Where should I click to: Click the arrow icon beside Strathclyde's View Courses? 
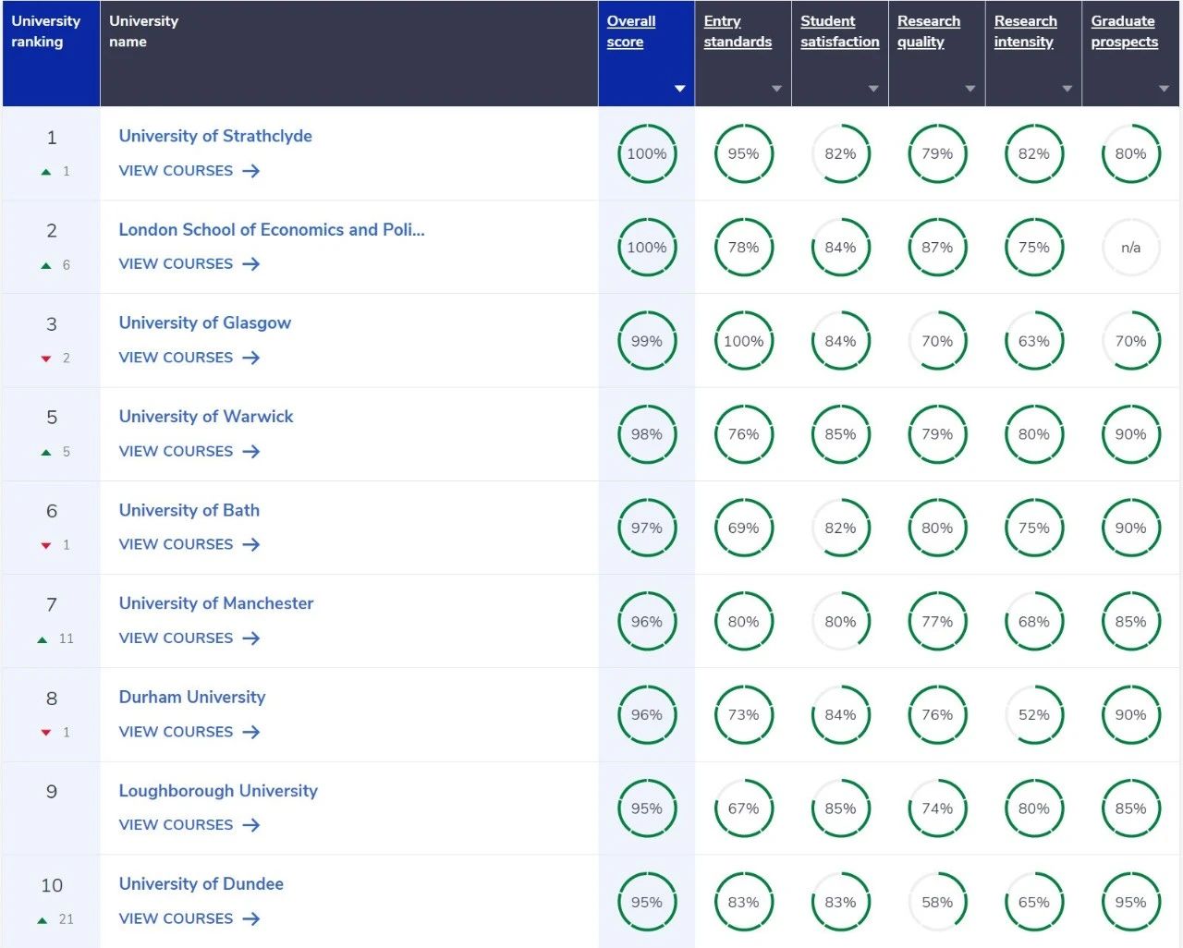(x=250, y=171)
